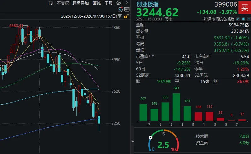251x154 pixels.
Task: Click the 金额 value 5984.75亿
Action: (x=239, y=25)
